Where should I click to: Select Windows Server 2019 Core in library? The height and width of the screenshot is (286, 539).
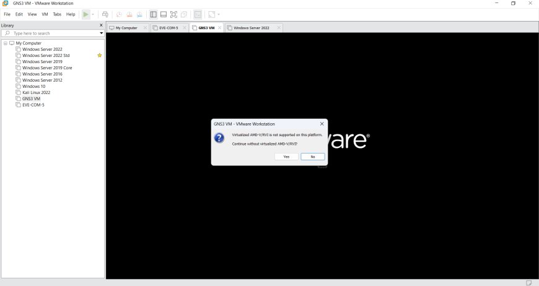(x=47, y=68)
